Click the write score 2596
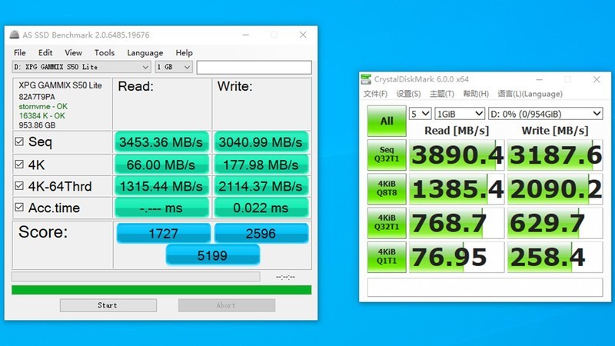 261,234
